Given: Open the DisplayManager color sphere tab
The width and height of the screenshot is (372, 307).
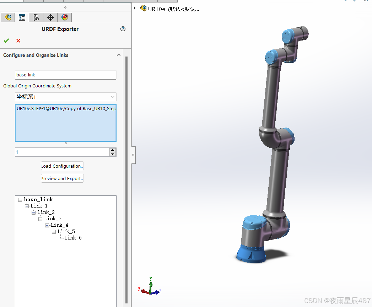Looking at the screenshot, I should [65, 17].
